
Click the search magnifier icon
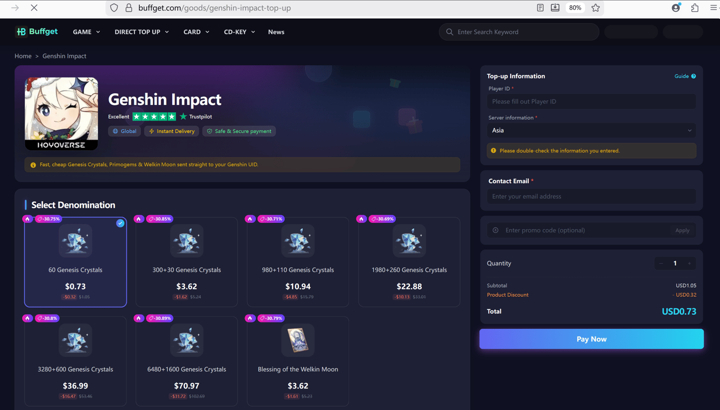tap(450, 32)
